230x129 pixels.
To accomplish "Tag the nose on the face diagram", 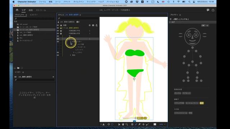I will click(192, 37).
